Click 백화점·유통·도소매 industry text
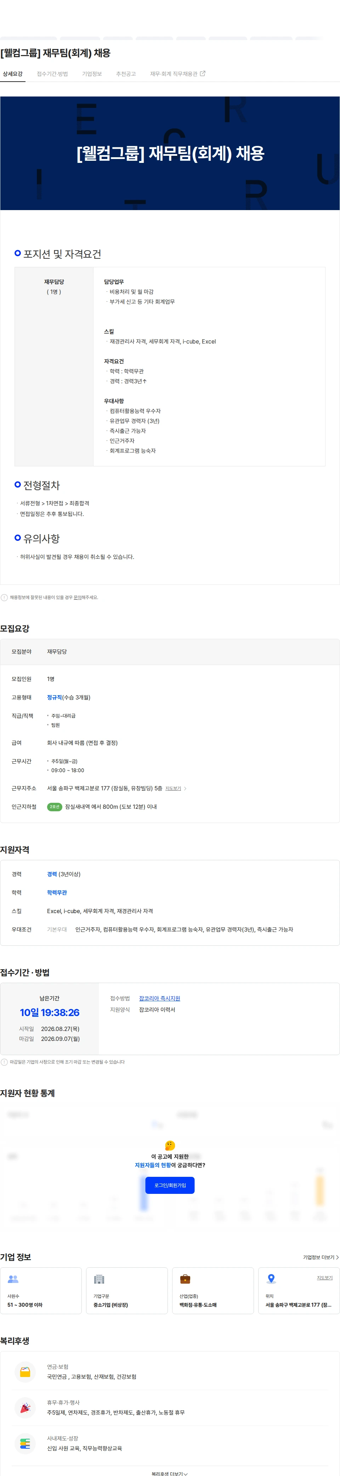This screenshot has width=340, height=1476. click(x=198, y=1305)
